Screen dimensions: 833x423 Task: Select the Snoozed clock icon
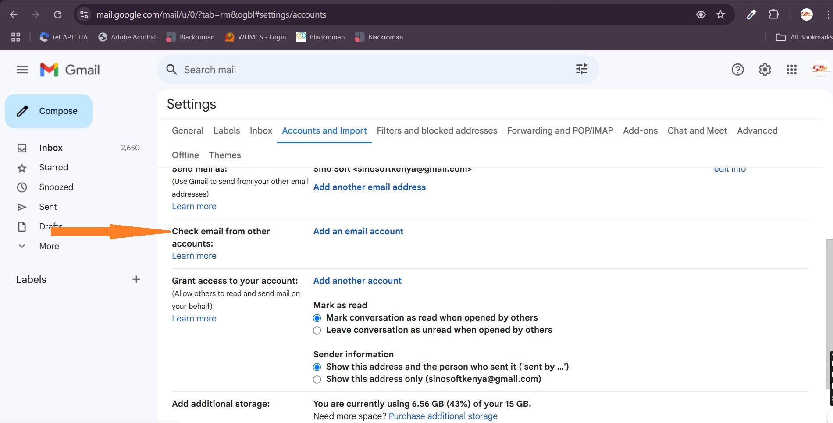point(22,187)
